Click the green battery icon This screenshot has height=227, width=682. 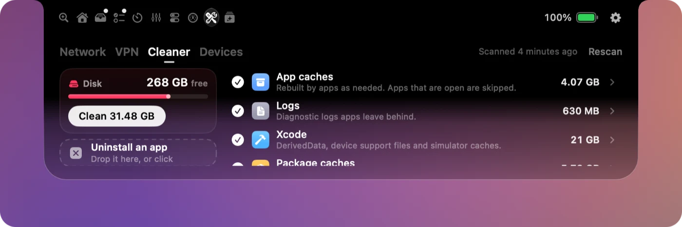[587, 18]
